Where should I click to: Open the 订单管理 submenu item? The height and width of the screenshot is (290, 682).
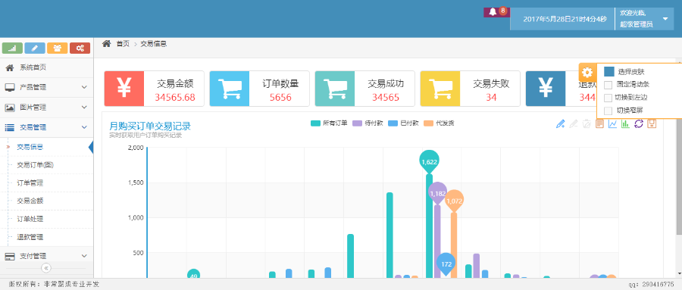(30, 183)
